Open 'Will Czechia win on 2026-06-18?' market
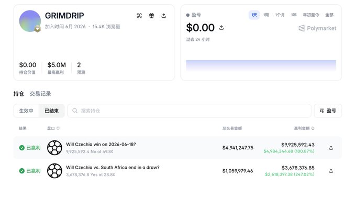This screenshot has width=356, height=197. (x=101, y=144)
